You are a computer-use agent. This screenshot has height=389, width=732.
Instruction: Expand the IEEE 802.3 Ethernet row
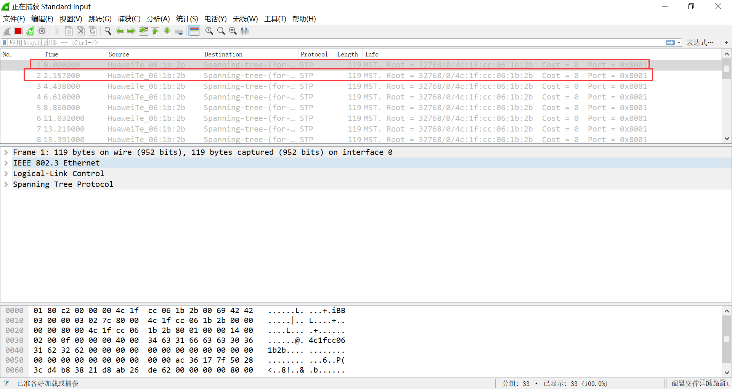click(x=6, y=163)
